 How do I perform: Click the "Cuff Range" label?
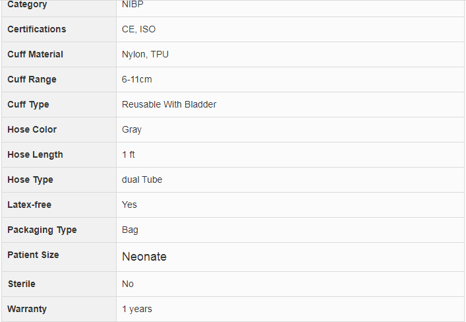(32, 79)
